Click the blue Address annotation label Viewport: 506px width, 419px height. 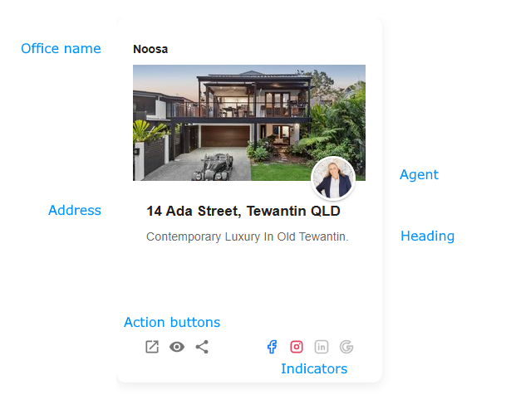(75, 210)
